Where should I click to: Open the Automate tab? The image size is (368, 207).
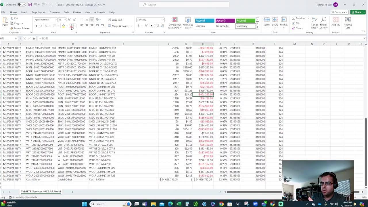(99, 12)
